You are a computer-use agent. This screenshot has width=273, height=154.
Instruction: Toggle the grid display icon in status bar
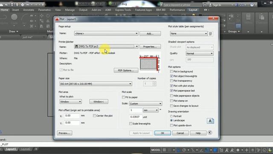coord(164,150)
